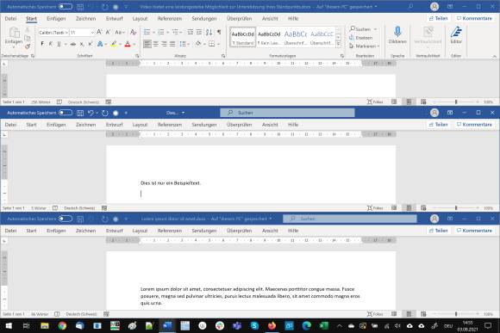Expand the Einfügen paste options arrow
This screenshot has height=333, width=500.
click(14, 47)
